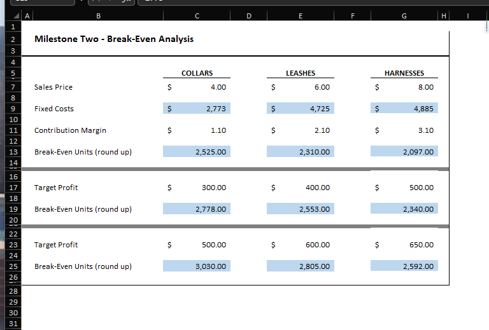Select harnesses target profit 500.00 in row 17

click(404, 188)
